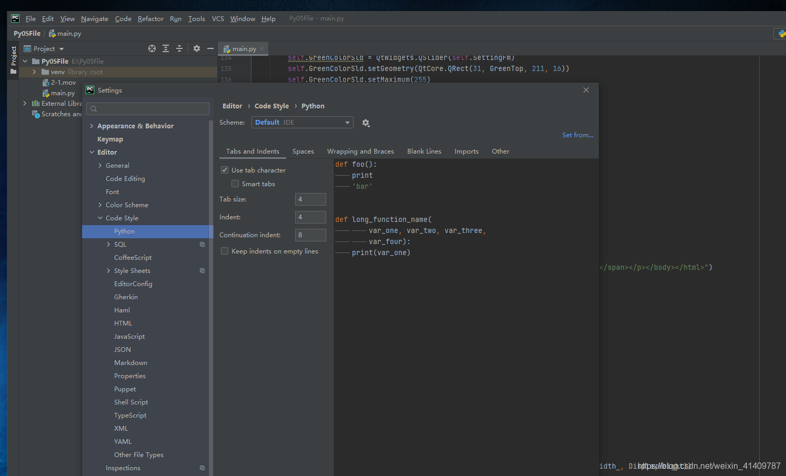This screenshot has height=476, width=786.
Task: Open the Scheme dropdown
Action: coord(303,123)
